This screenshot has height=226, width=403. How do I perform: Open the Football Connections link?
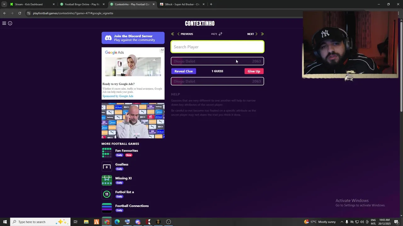click(132, 206)
